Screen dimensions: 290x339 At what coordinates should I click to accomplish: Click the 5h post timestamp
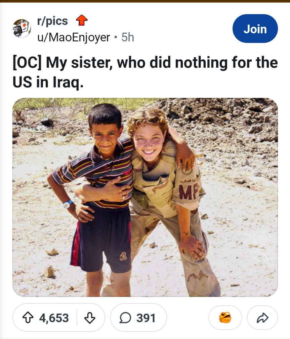coord(128,37)
